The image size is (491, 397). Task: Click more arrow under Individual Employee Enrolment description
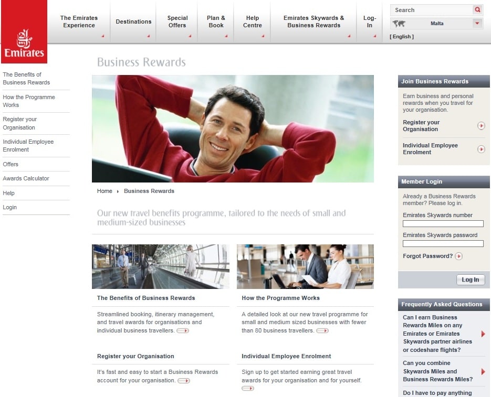[248, 388]
